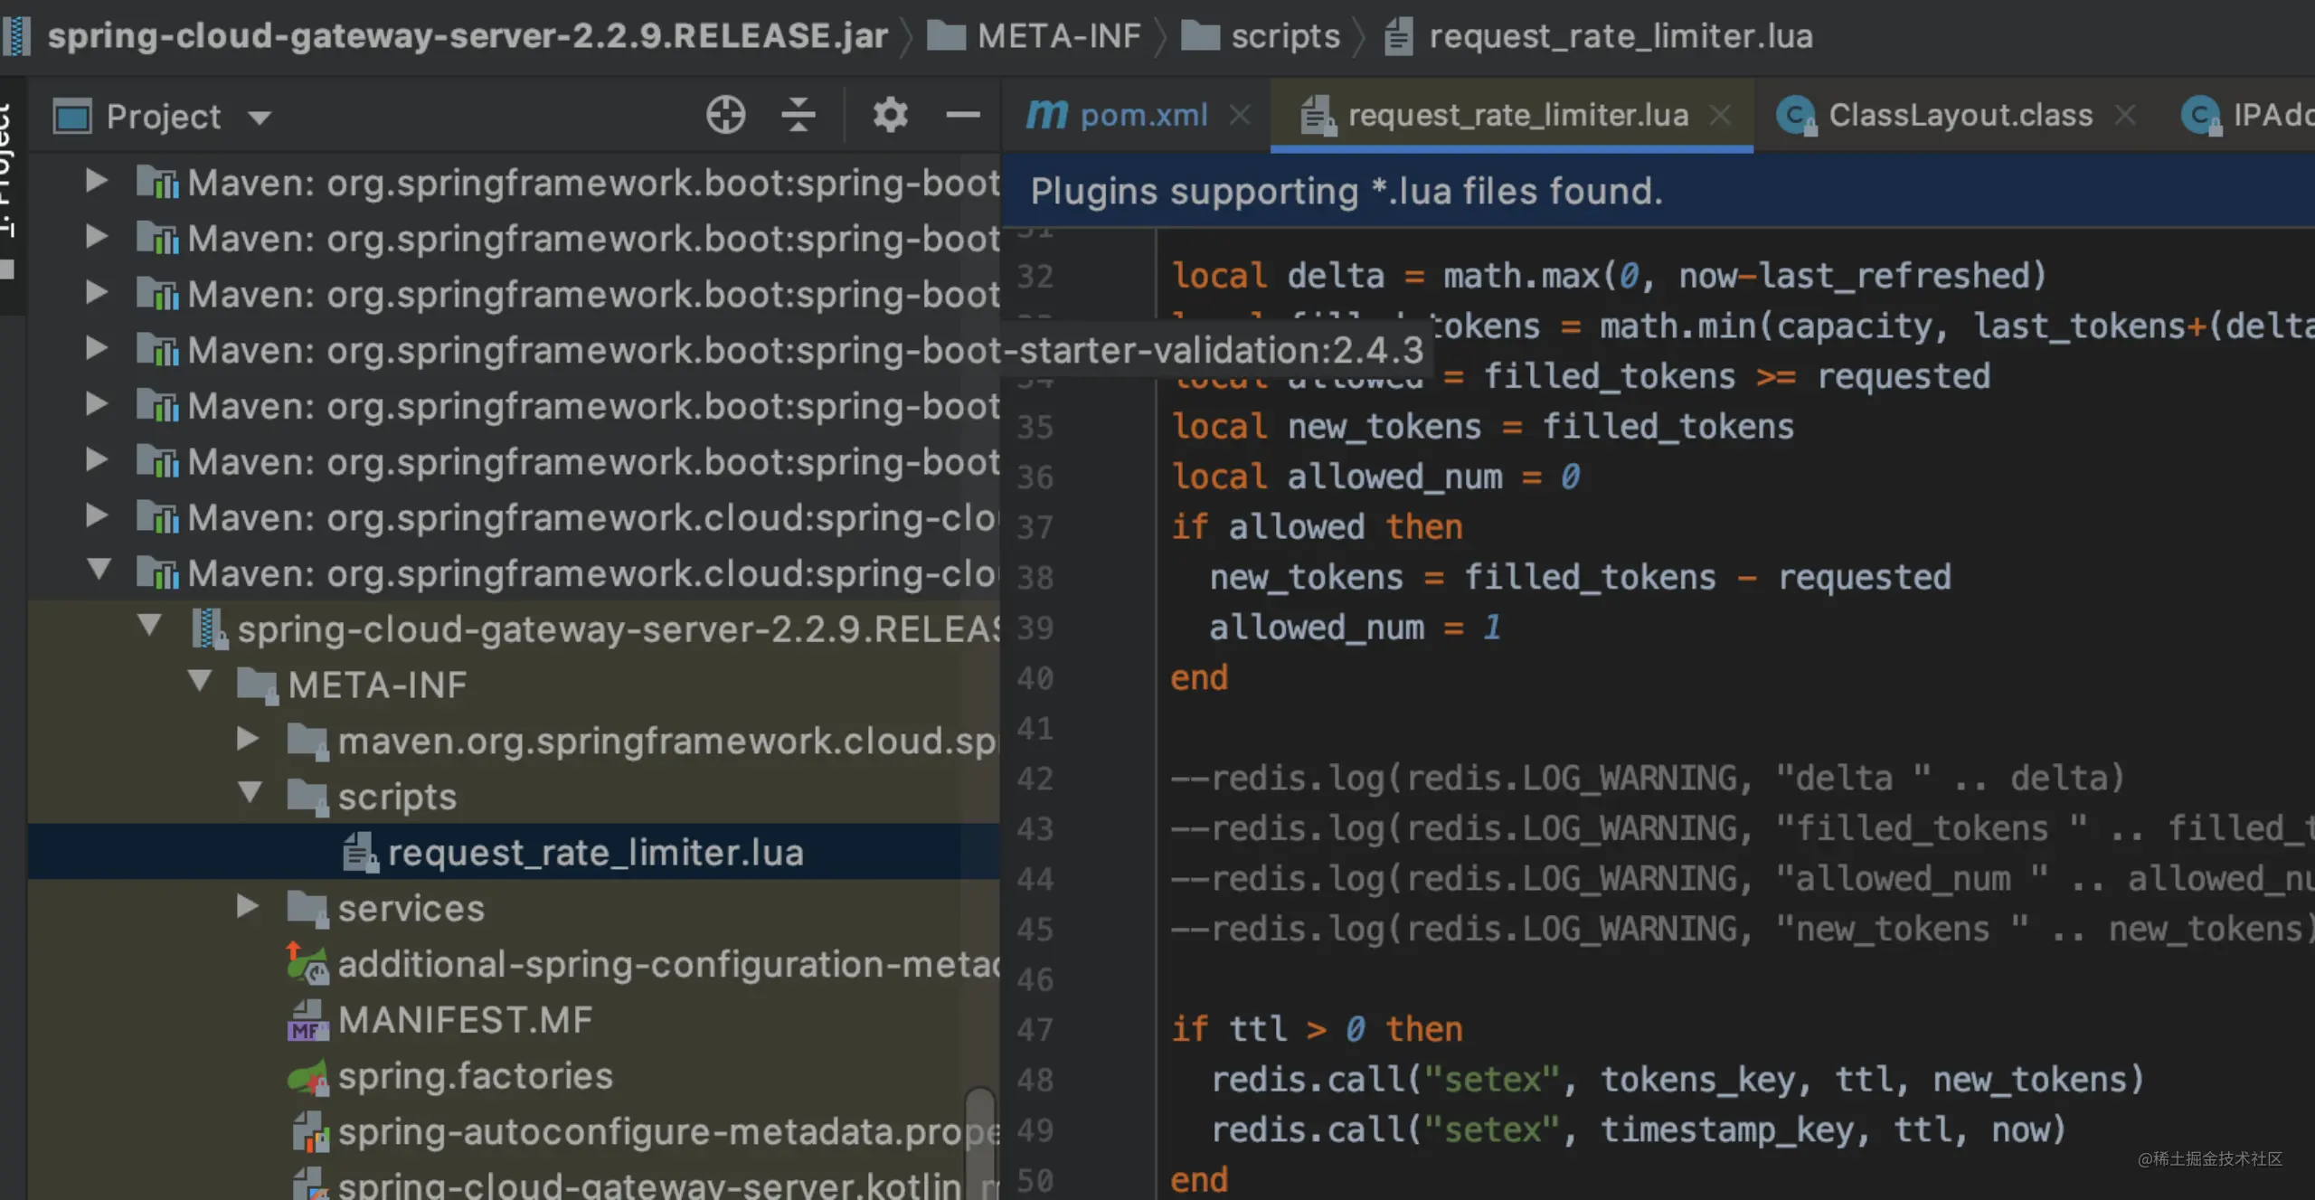Expand the maven.org.springframework.cloud folder

click(x=247, y=738)
